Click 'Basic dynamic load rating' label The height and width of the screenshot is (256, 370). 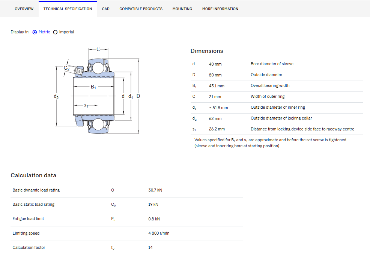click(x=36, y=190)
